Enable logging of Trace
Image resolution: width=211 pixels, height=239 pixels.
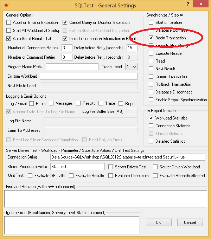point(101,103)
